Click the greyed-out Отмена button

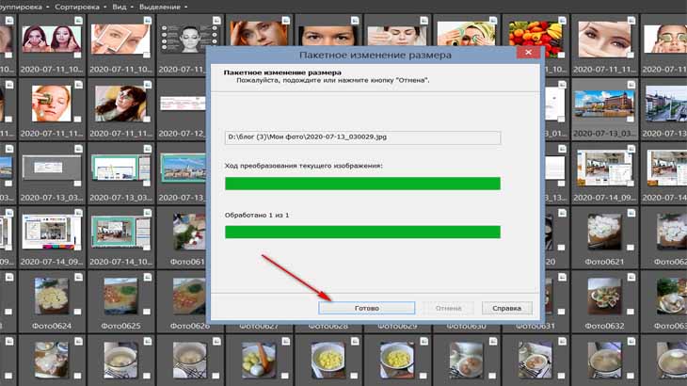point(448,308)
